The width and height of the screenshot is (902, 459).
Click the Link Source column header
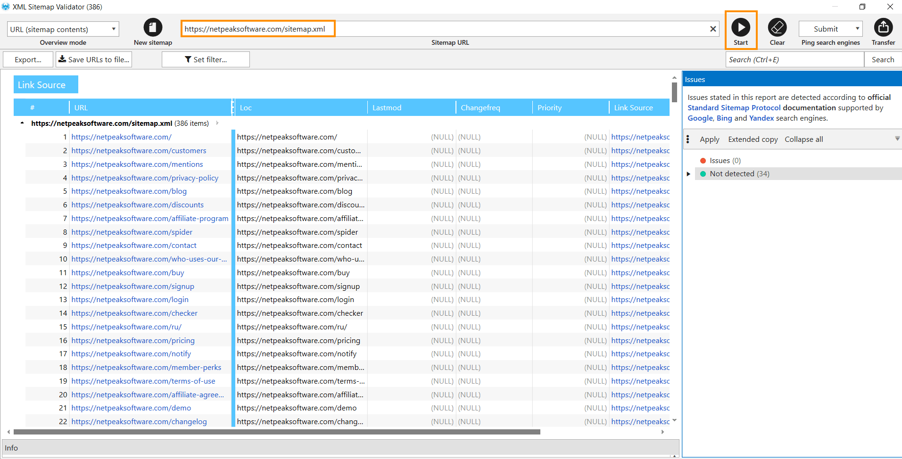(639, 107)
